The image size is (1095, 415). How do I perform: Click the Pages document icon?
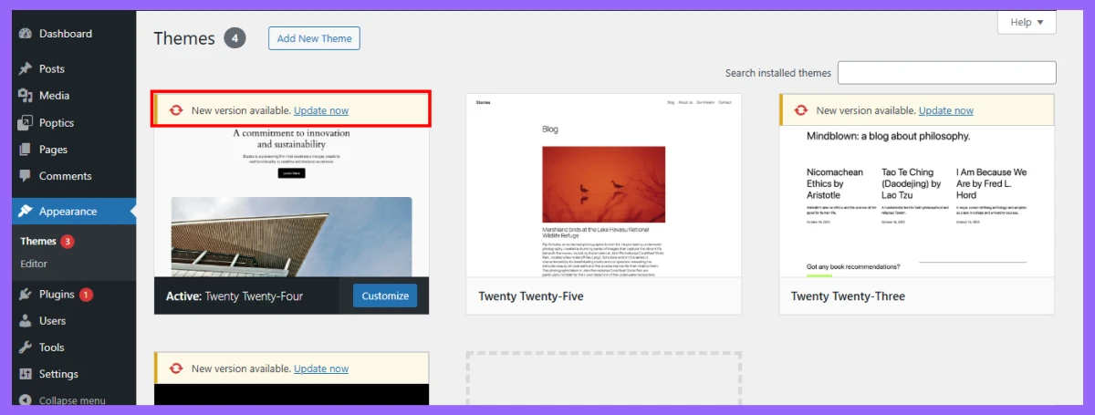(x=26, y=150)
